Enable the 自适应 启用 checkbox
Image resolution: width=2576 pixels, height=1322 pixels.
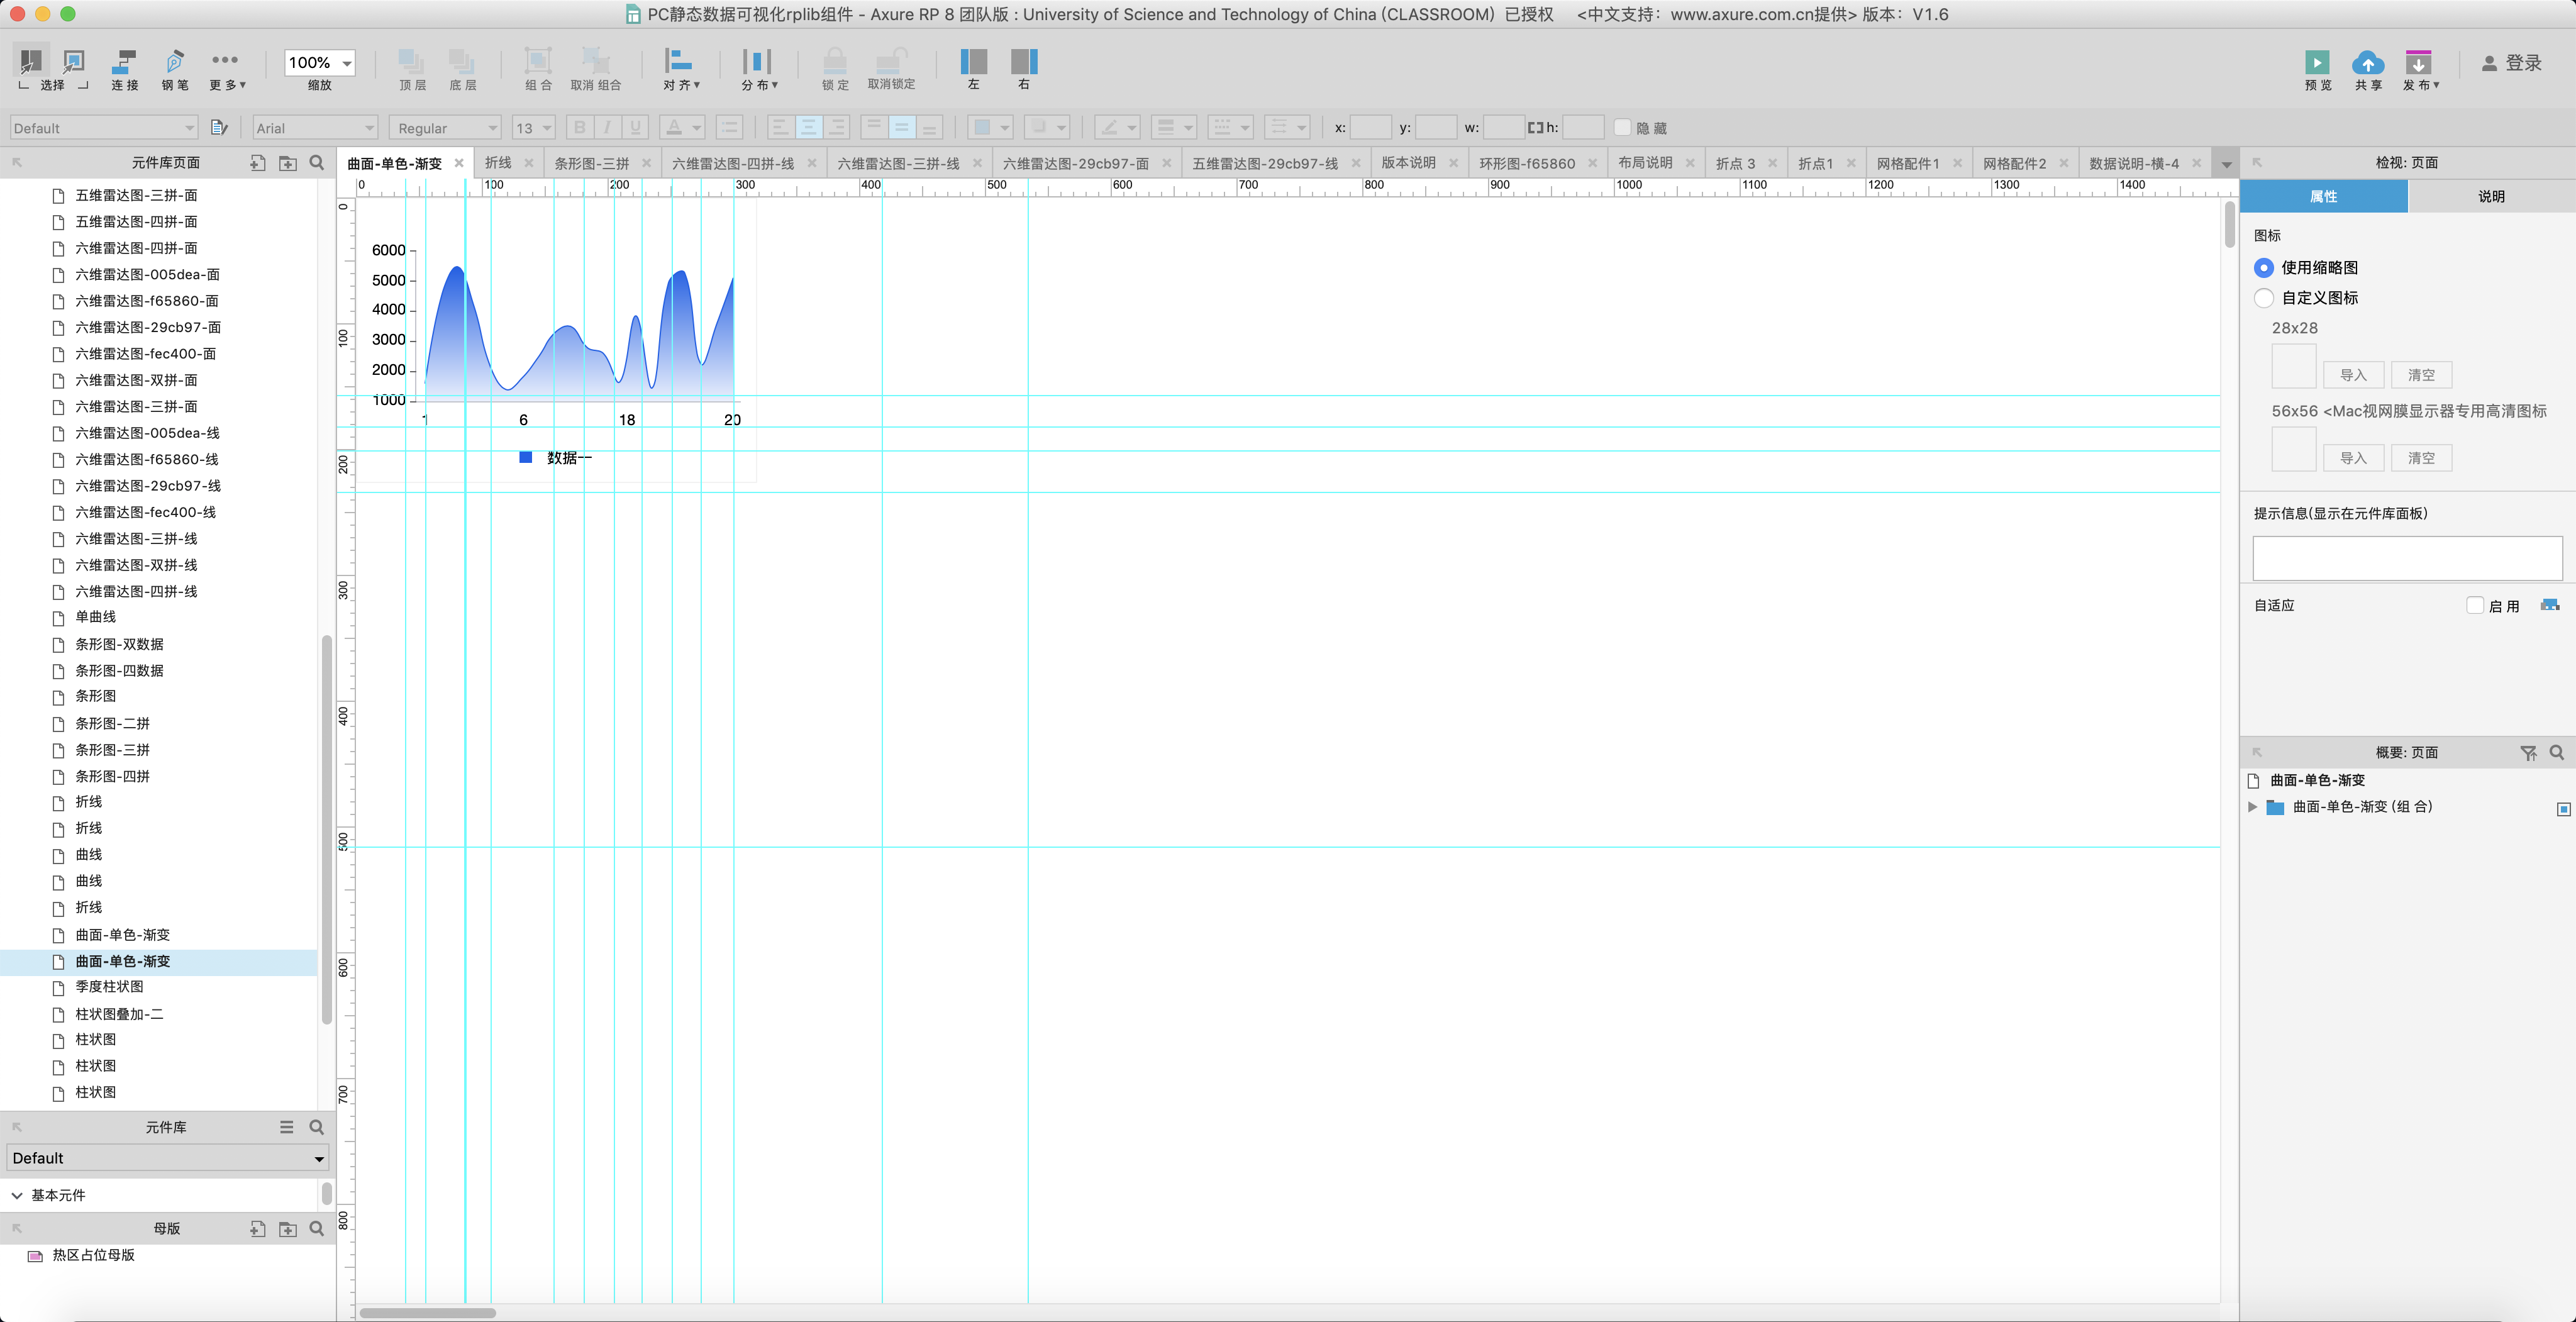point(2475,605)
